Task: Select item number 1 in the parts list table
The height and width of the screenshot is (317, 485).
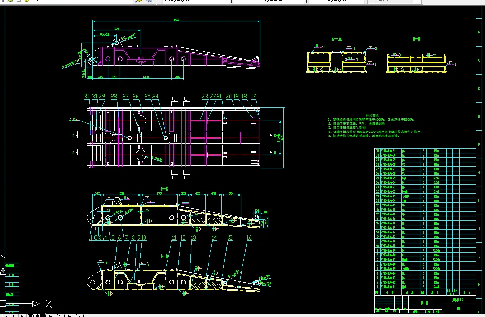Action: coord(377,287)
